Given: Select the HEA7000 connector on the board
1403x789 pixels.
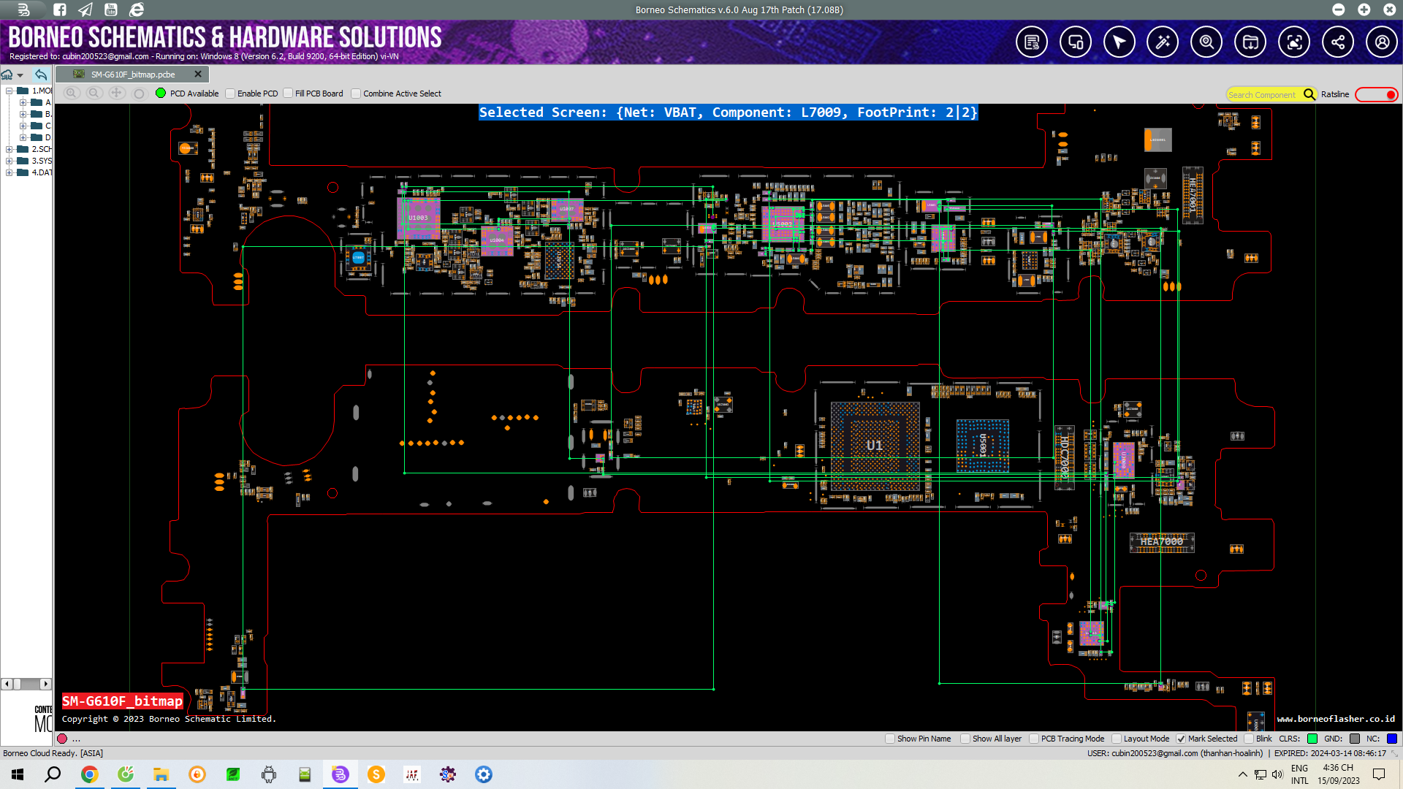Looking at the screenshot, I should click(x=1162, y=542).
